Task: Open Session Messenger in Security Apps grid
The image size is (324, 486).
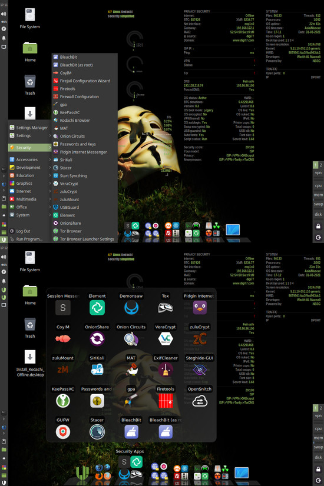Action: tap(62, 308)
